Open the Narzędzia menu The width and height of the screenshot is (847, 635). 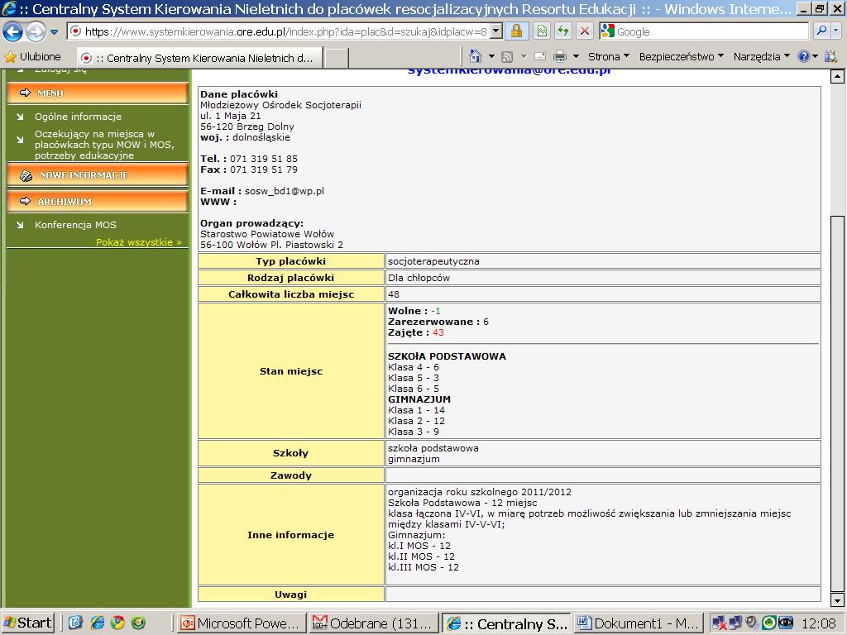[762, 57]
